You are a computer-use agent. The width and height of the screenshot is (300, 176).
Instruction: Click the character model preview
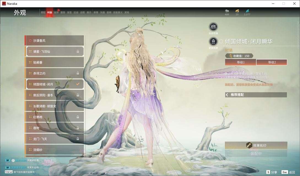142,96
